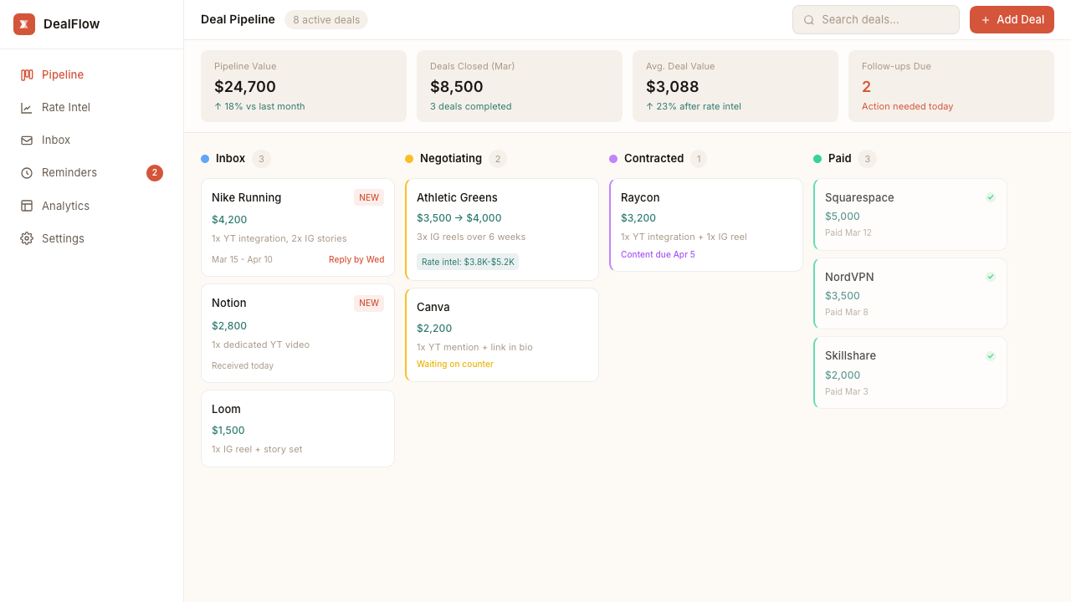Click the 23% after rate intel text
Viewport: 1071px width, 602px height.
click(694, 106)
